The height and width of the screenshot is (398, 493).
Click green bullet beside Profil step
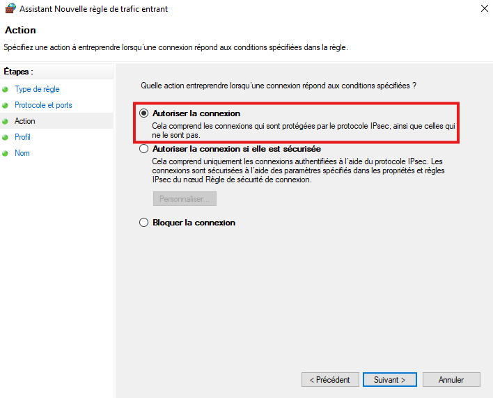[6, 138]
